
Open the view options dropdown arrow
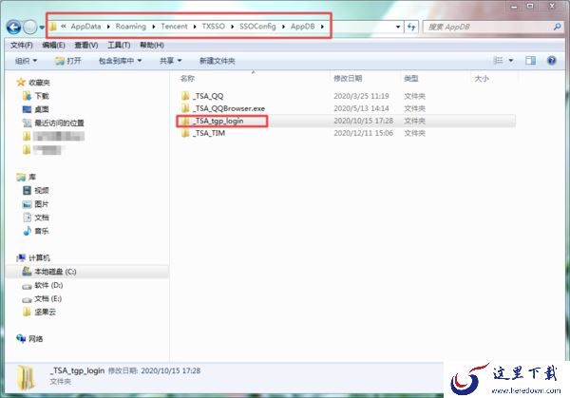click(511, 61)
